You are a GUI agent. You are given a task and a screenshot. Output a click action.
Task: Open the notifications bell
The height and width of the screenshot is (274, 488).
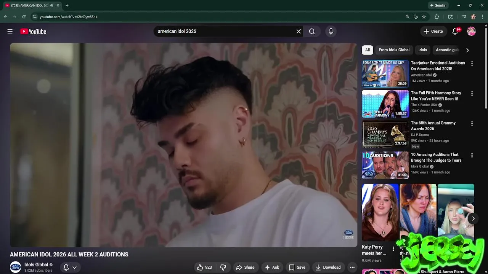tap(455, 32)
